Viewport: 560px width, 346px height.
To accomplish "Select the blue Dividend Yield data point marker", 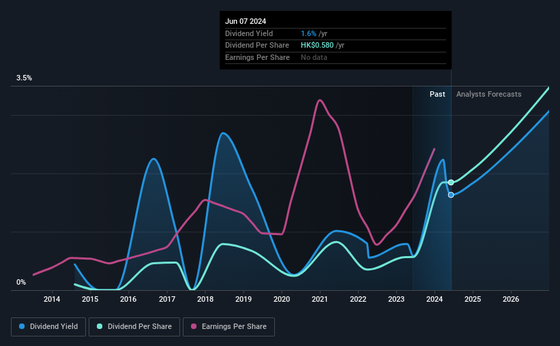I will coord(451,195).
